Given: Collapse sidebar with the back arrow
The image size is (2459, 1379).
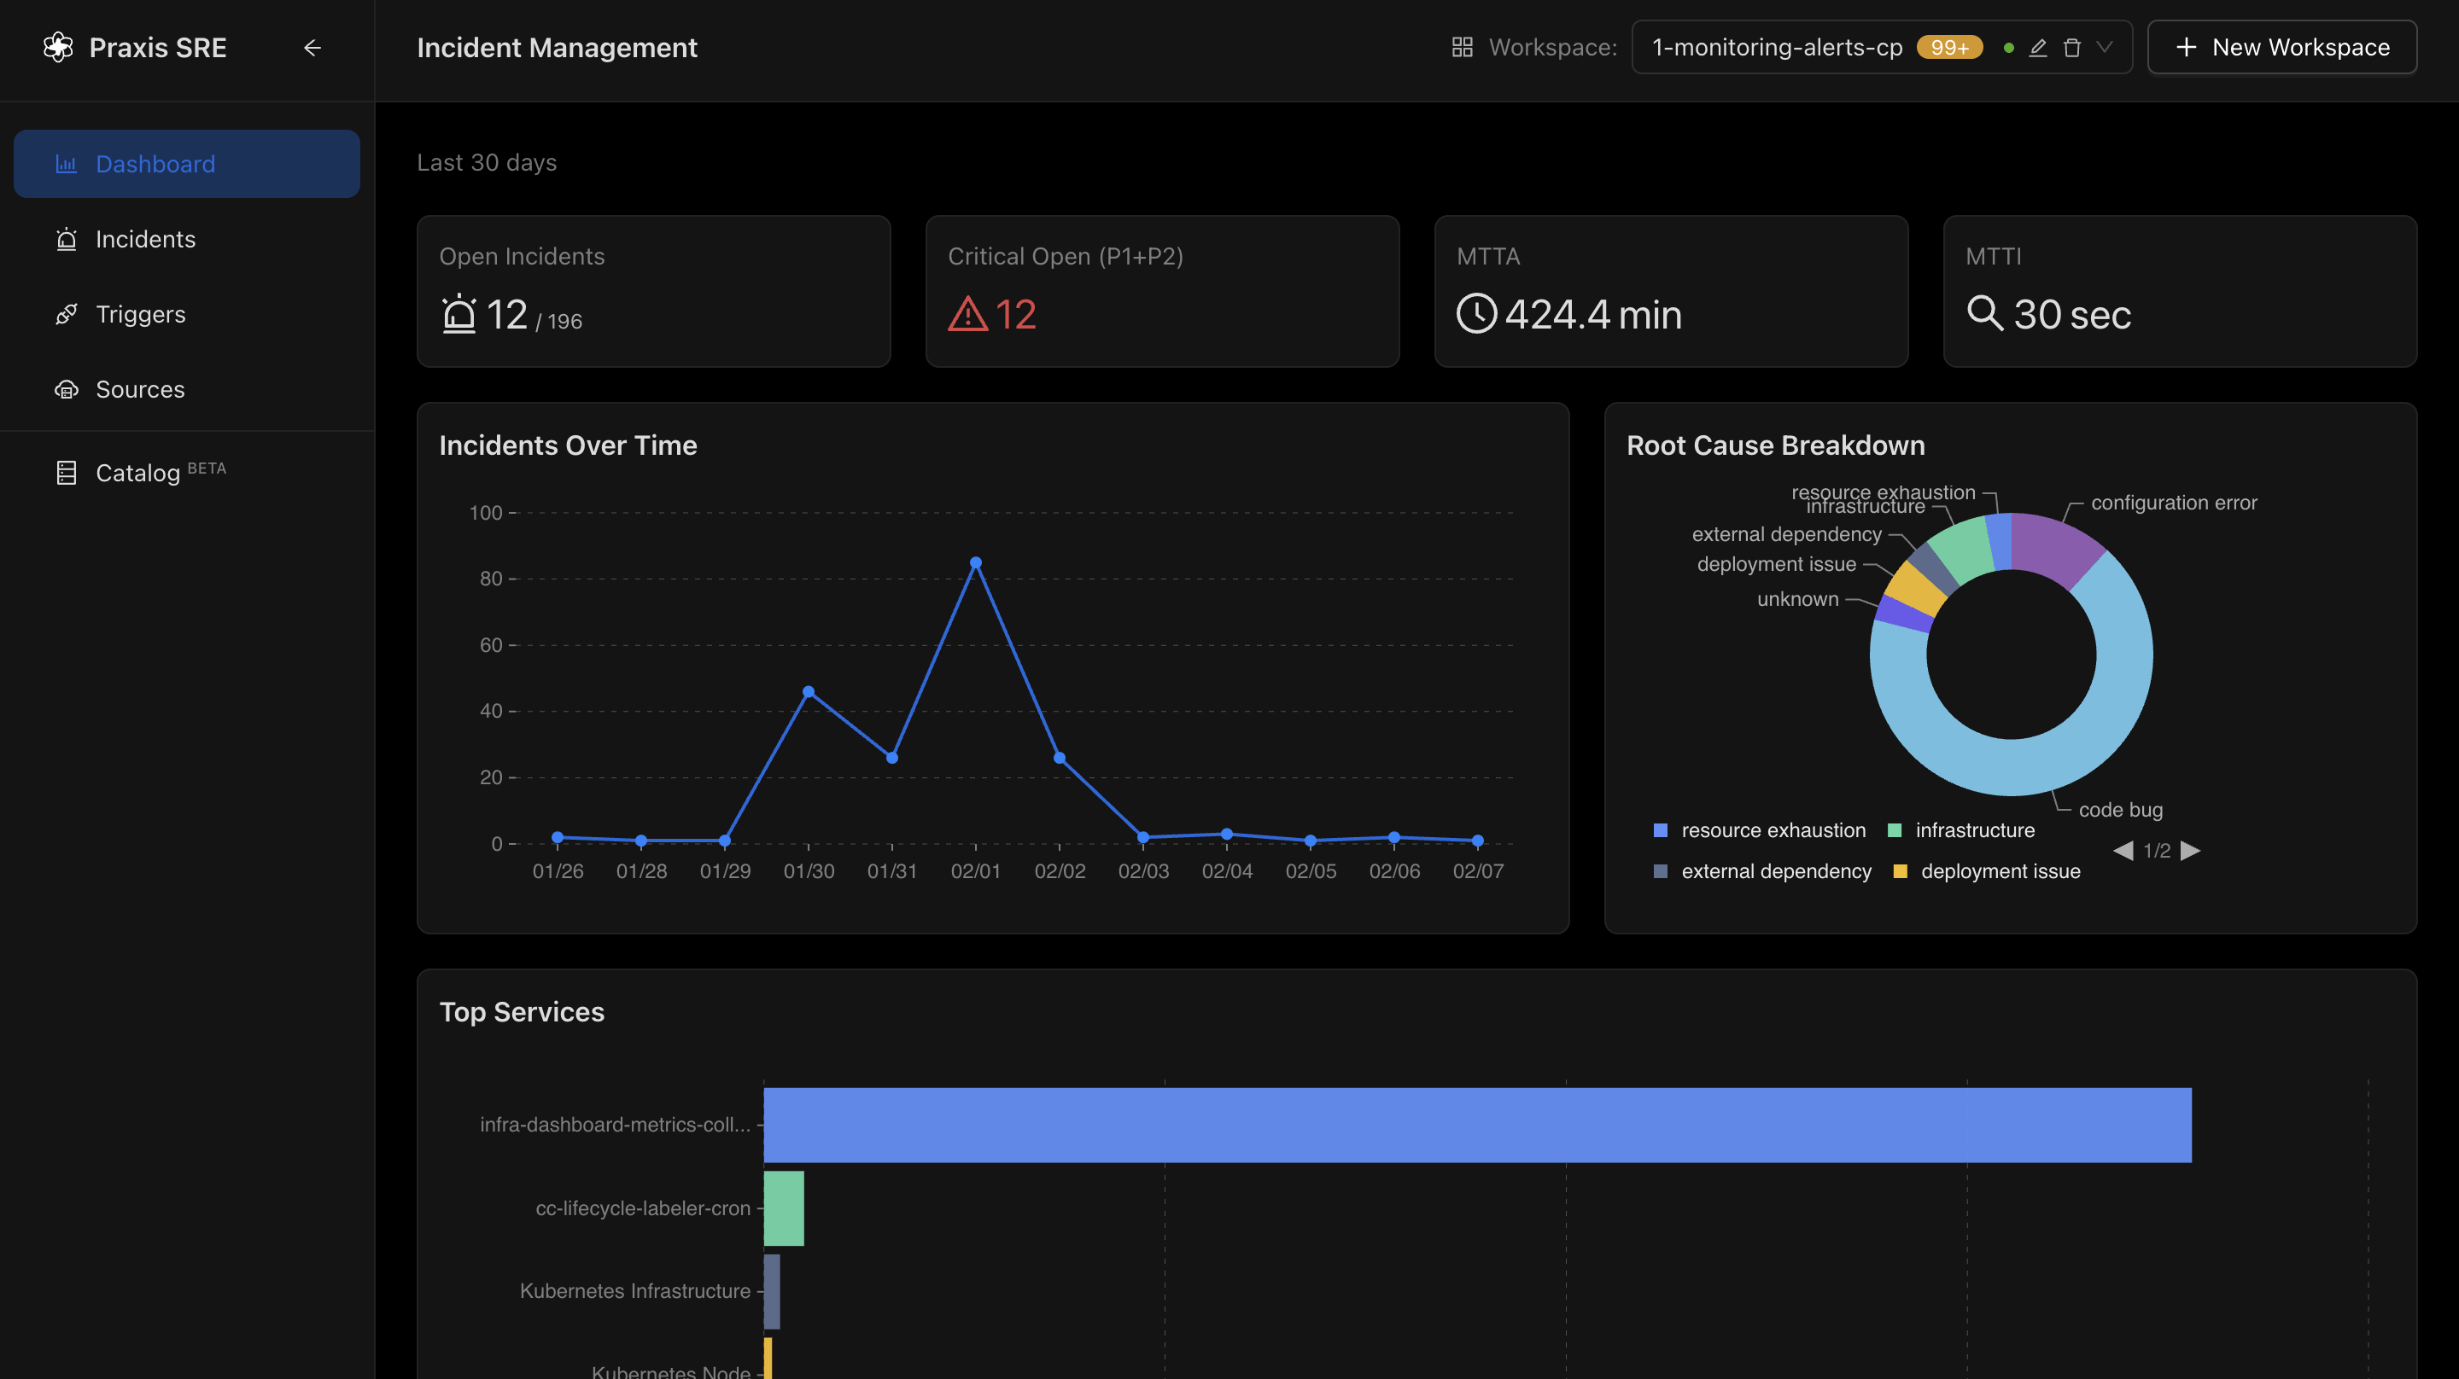Looking at the screenshot, I should coord(312,47).
